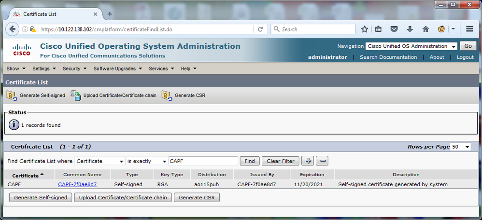Go to the browser home page icon
482x220 pixels.
(426, 29)
